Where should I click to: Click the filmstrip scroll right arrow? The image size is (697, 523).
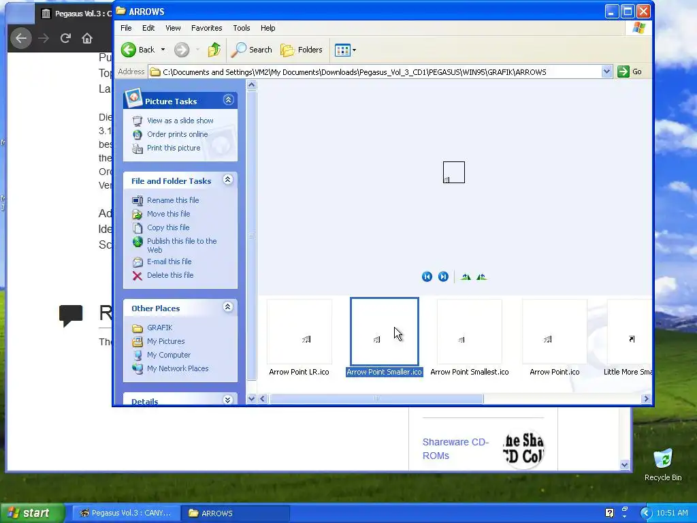click(x=647, y=398)
